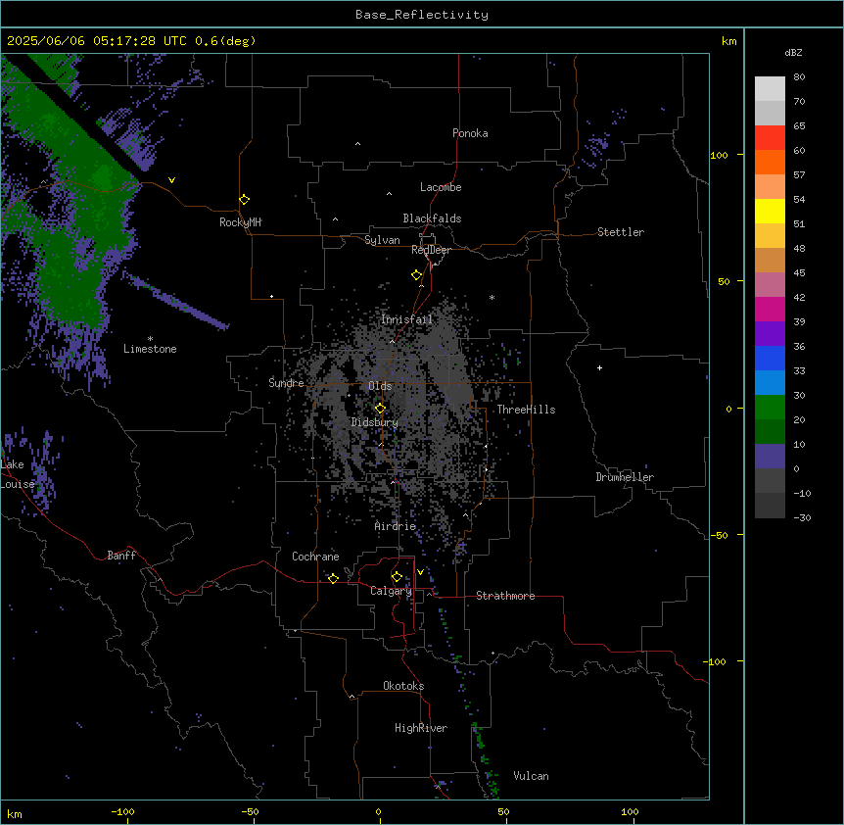This screenshot has height=825, width=844.
Task: Click the Strathmore label
Action: tap(505, 596)
